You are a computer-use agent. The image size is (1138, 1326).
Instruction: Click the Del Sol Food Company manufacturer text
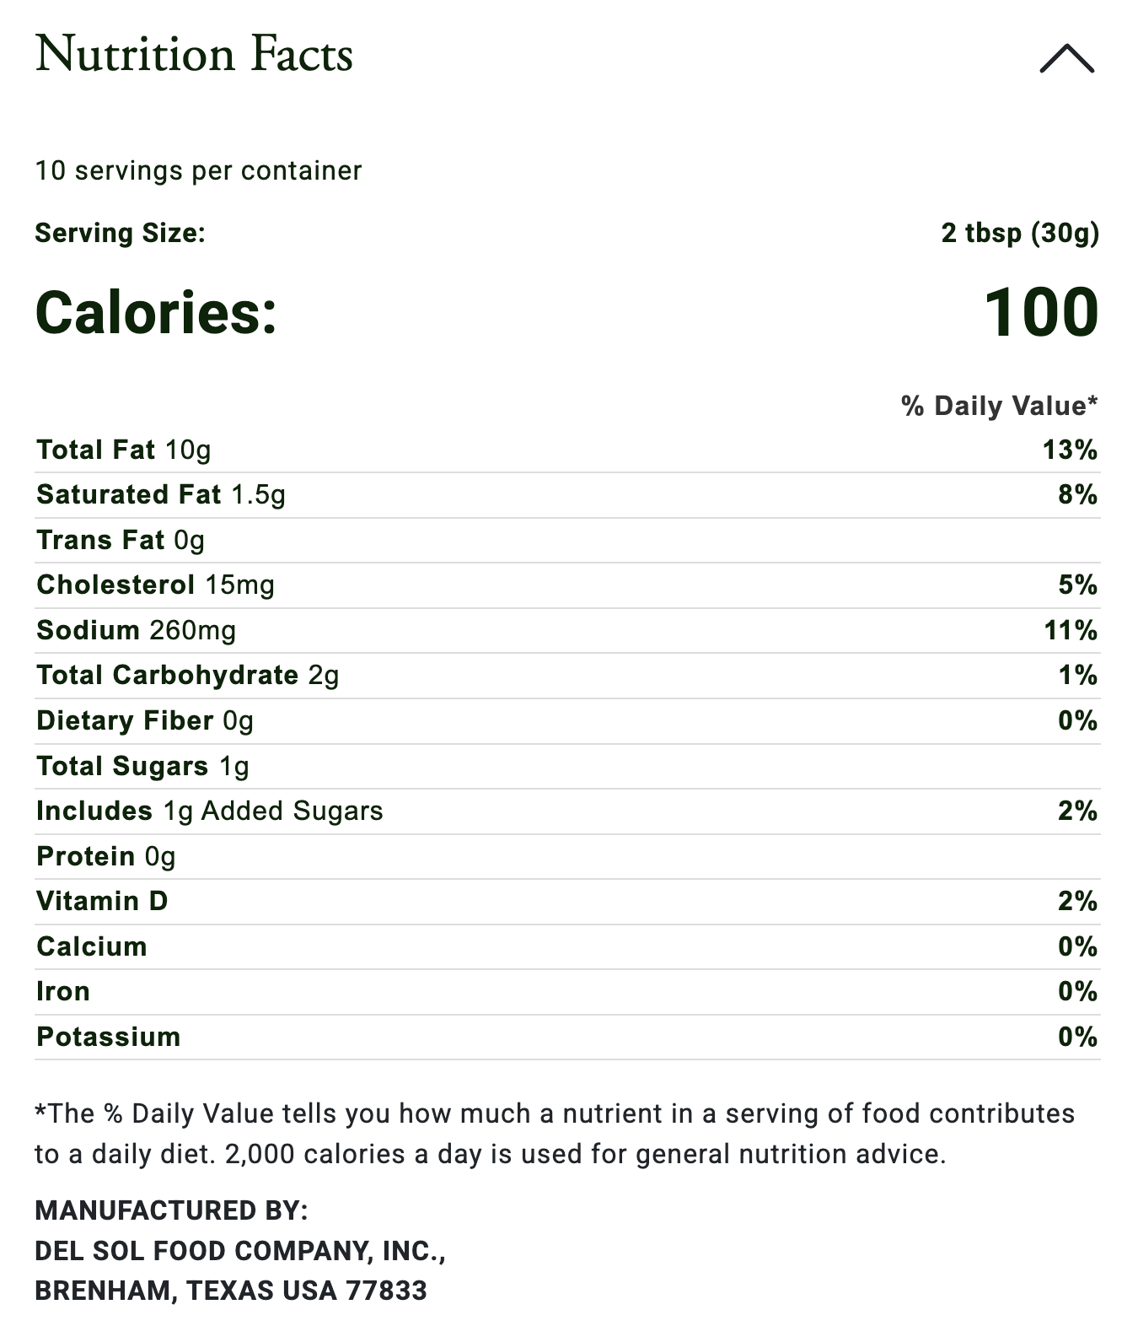click(x=239, y=1250)
